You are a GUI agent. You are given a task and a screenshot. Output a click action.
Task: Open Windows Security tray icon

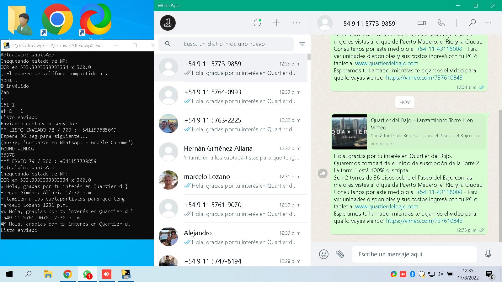pyautogui.click(x=422, y=274)
